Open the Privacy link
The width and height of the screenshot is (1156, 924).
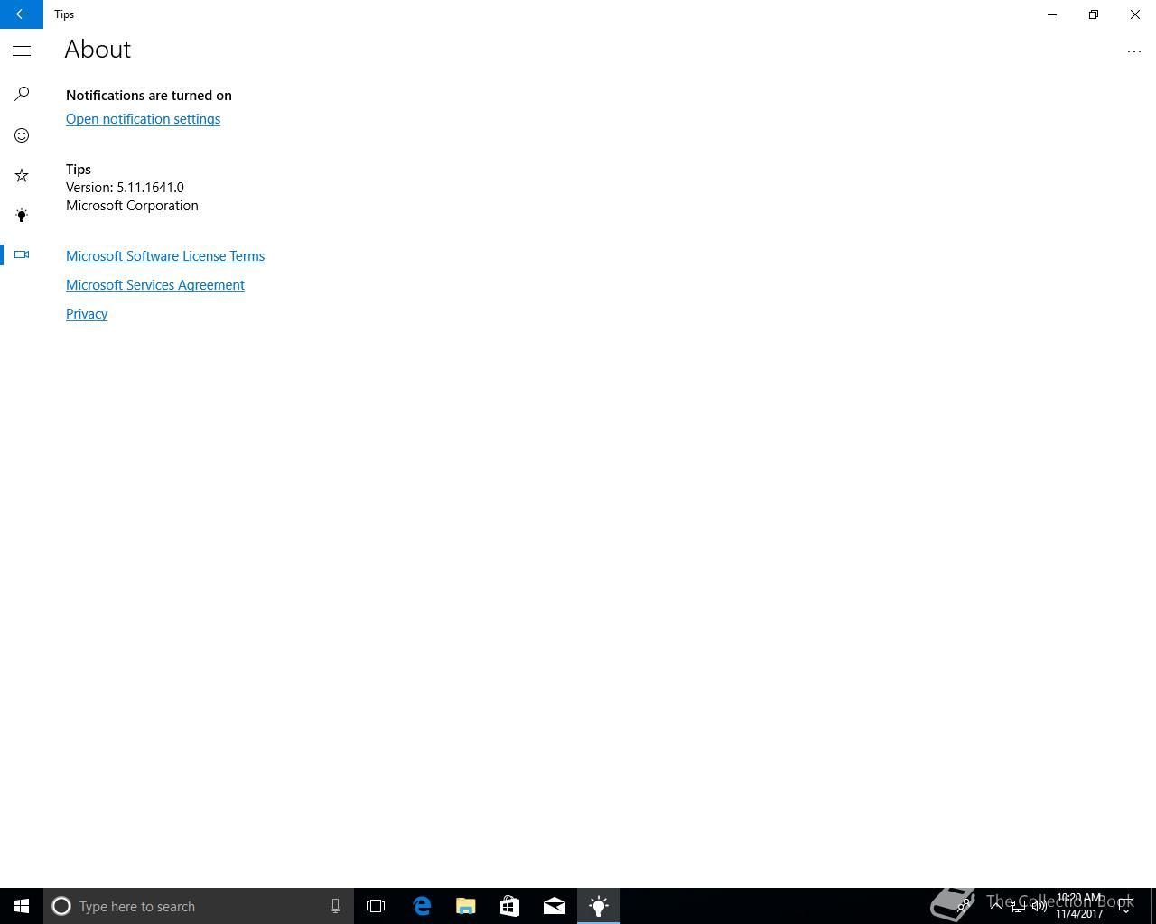[87, 314]
